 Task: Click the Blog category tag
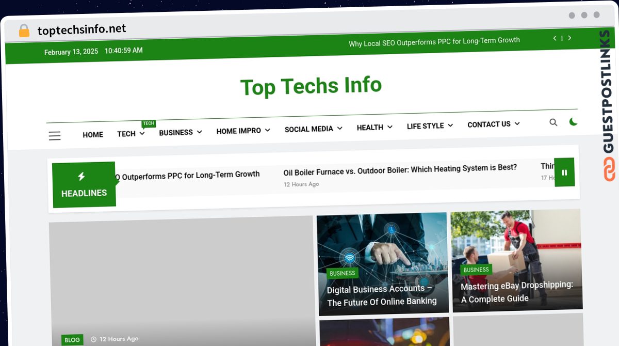coord(72,340)
